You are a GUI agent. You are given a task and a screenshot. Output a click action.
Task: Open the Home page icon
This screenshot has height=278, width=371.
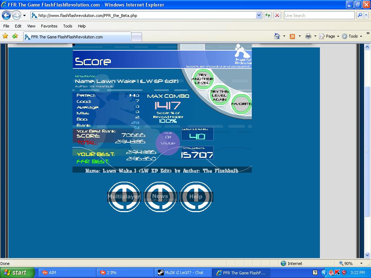277,36
